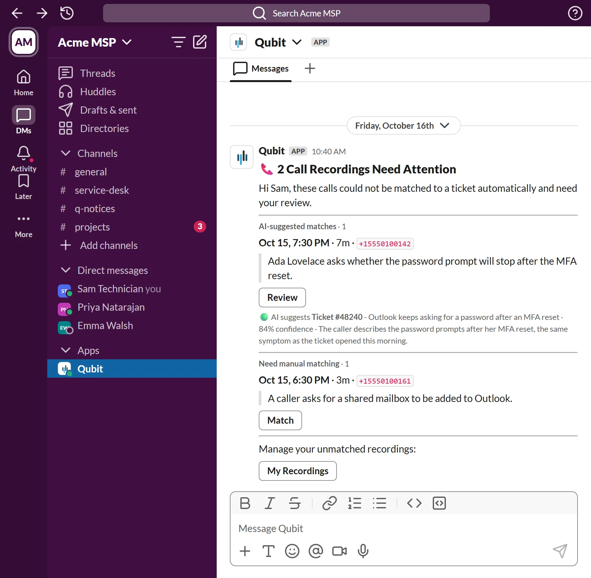
Task: Open the Qubit header dropdown
Action: 278,42
